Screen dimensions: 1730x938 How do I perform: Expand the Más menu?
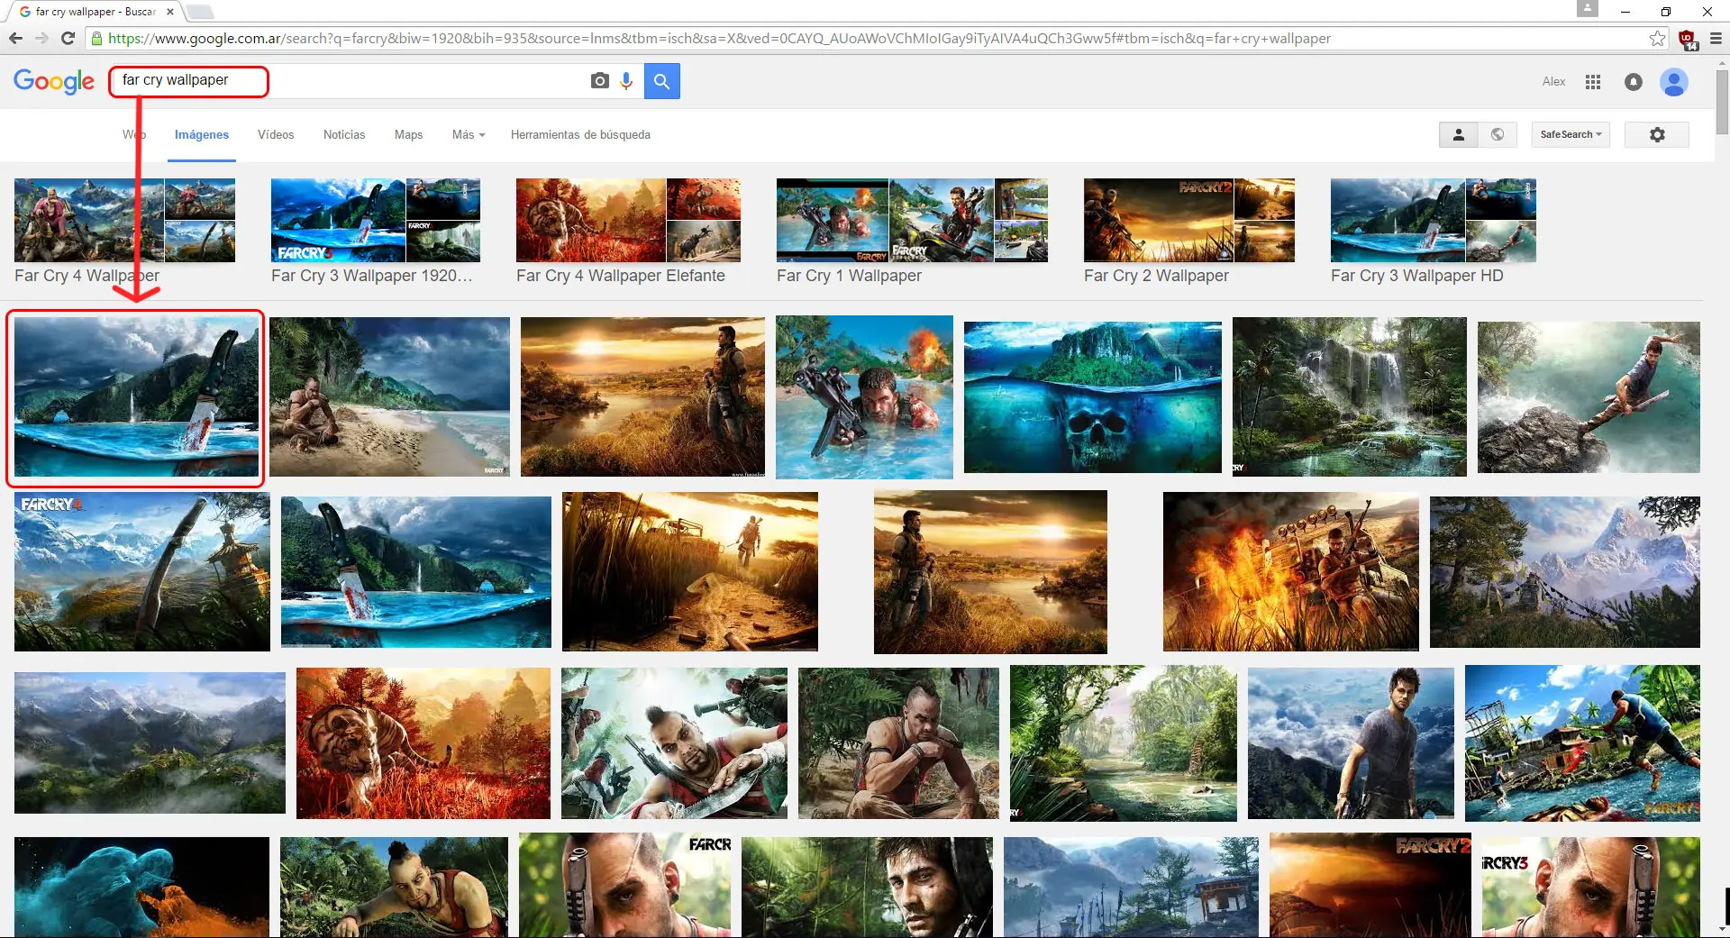click(x=469, y=134)
